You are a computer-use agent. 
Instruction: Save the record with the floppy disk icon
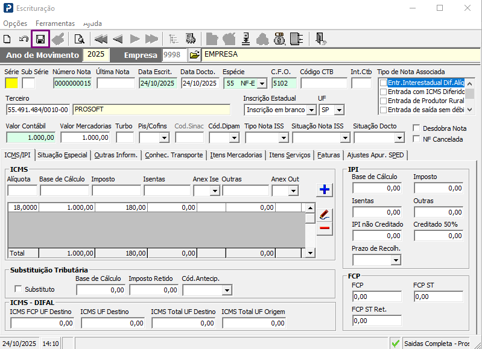click(x=40, y=39)
